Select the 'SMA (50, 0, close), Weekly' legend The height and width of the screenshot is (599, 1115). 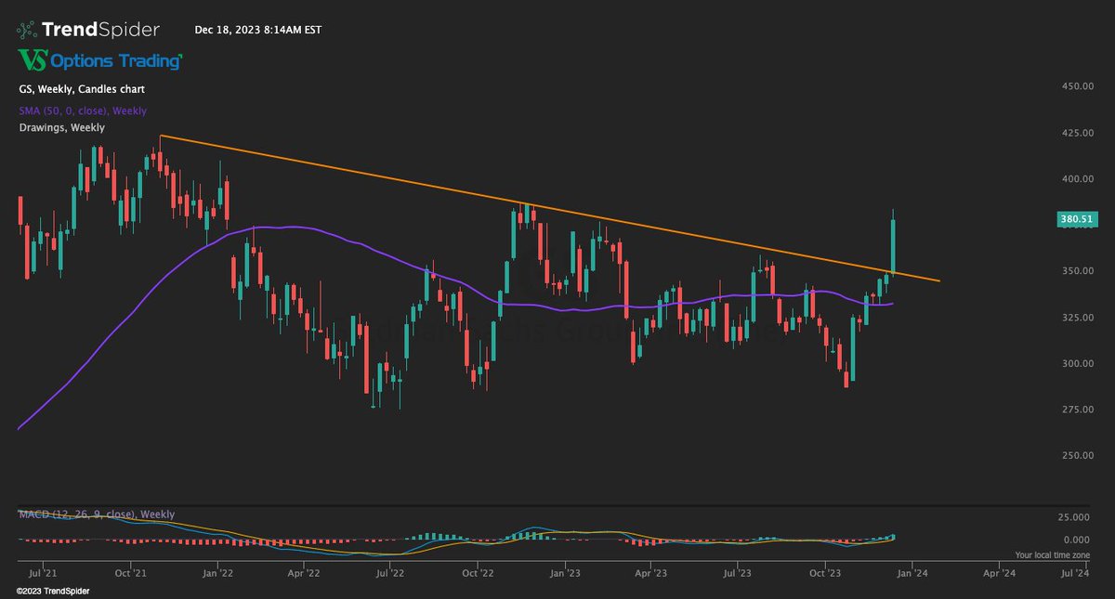click(83, 111)
